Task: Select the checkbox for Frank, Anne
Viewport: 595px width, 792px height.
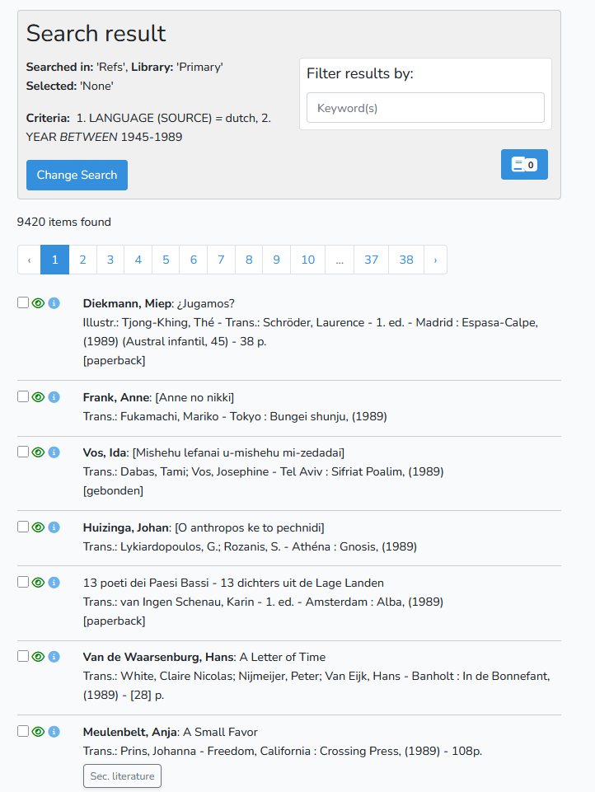Action: pyautogui.click(x=23, y=396)
